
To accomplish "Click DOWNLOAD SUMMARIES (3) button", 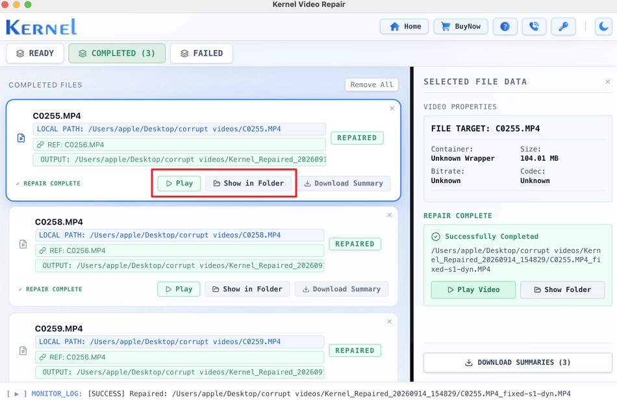I will [518, 363].
